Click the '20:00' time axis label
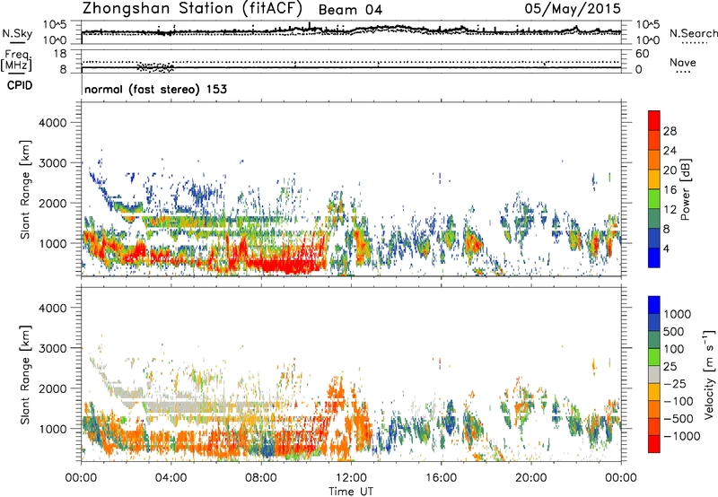The width and height of the screenshot is (718, 497). 531,477
